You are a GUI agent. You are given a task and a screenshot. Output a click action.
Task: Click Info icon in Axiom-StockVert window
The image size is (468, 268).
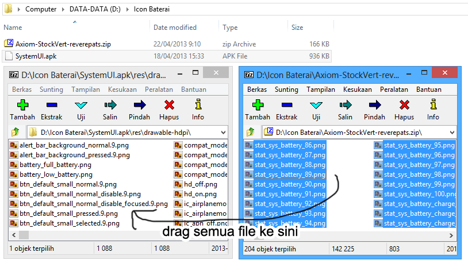point(433,104)
